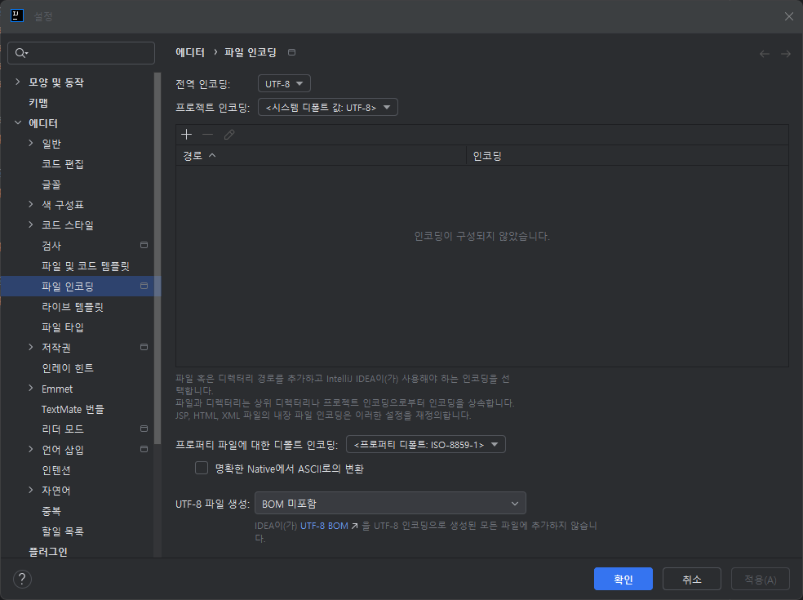Image resolution: width=803 pixels, height=600 pixels.
Task: Select TextMate 번들 page
Action: click(73, 409)
